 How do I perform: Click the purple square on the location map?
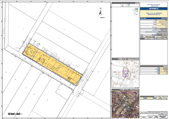point(125,74)
